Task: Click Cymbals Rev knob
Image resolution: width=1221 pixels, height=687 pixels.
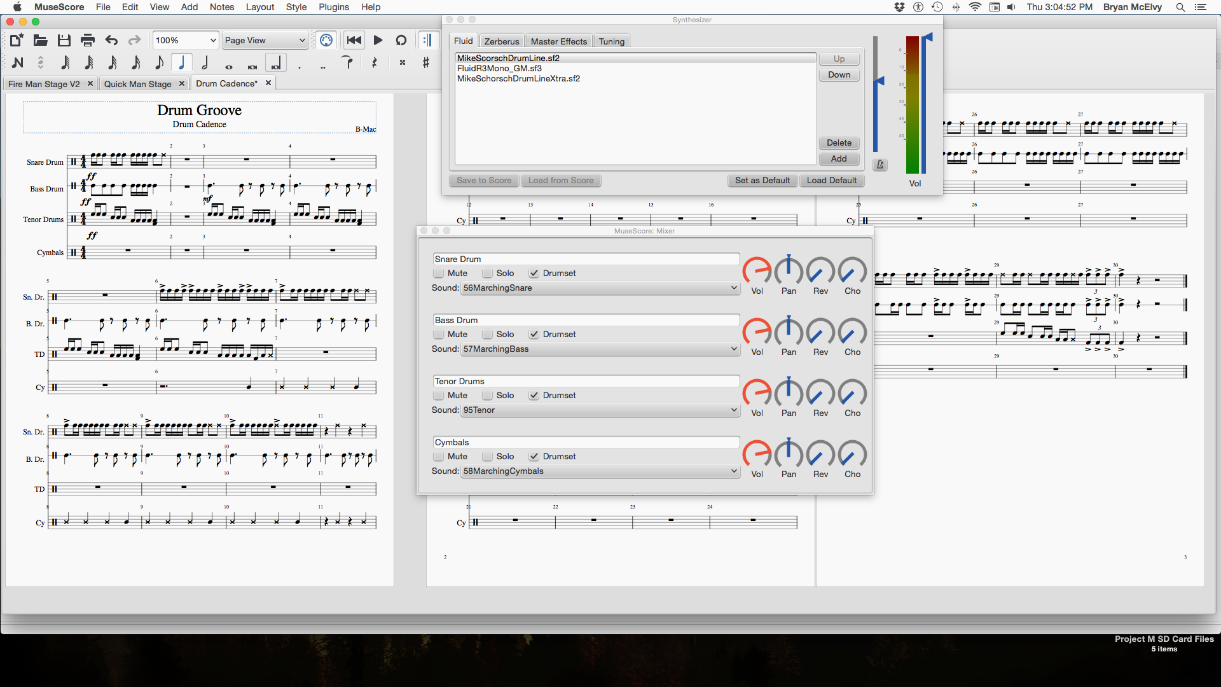Action: click(x=820, y=454)
